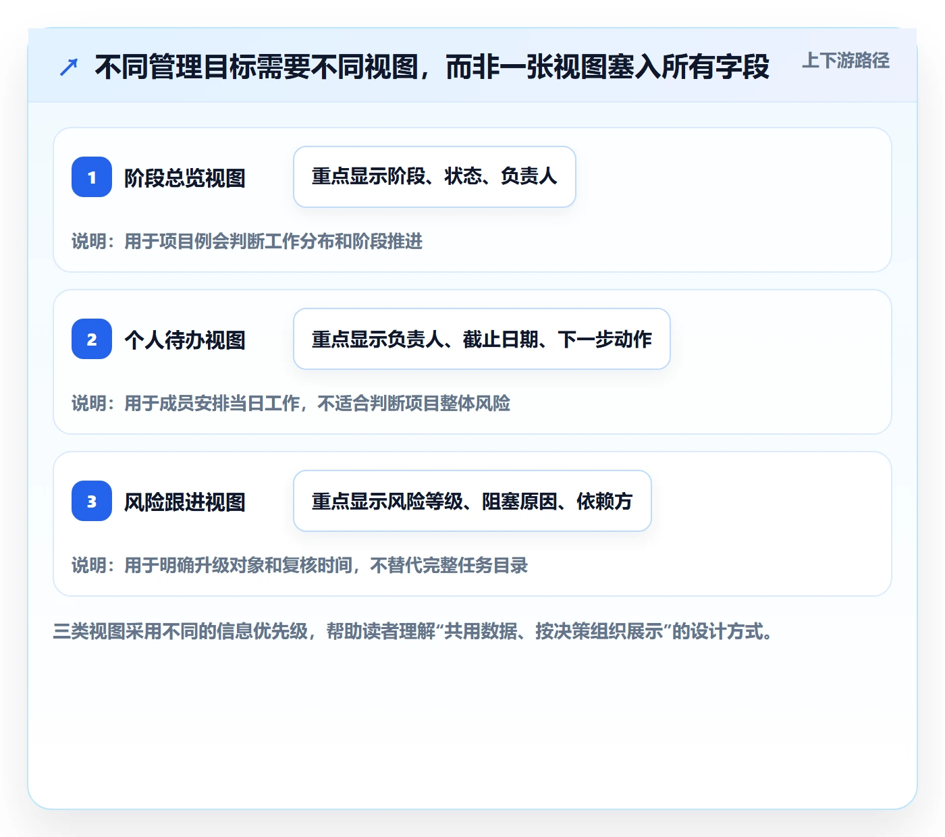Viewport: 945px width, 837px height.
Task: Click the blue number 2 badge
Action: [92, 339]
